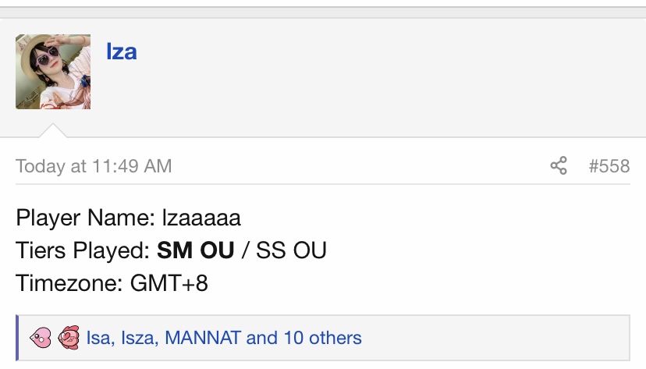Image resolution: width=646 pixels, height=369 pixels.
Task: Click the SS OU tier text
Action: [x=291, y=250]
